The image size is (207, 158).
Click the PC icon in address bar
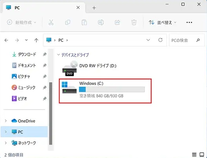click(x=49, y=40)
